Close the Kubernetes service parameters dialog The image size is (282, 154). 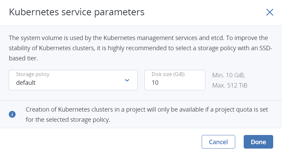pyautogui.click(x=269, y=13)
